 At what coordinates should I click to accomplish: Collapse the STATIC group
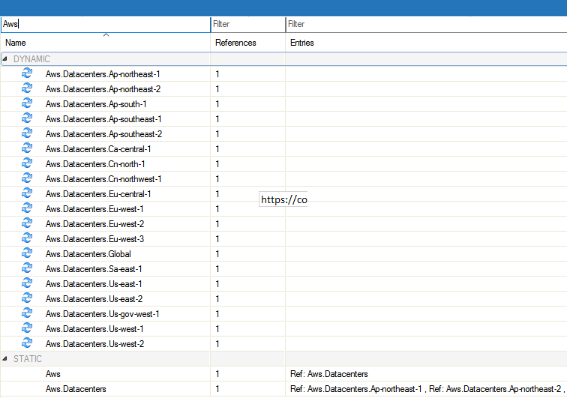pos(5,358)
